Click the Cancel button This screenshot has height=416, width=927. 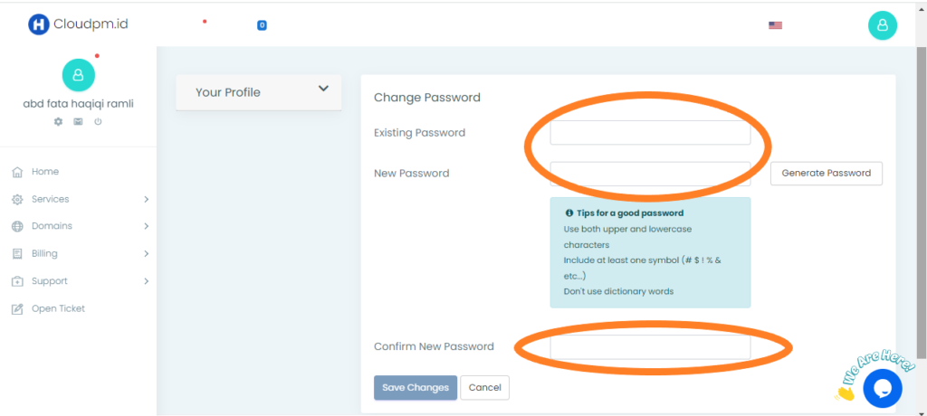tap(485, 388)
